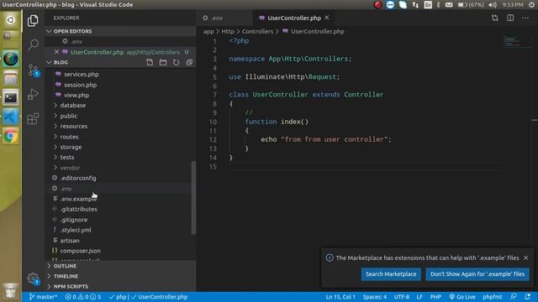Open .env.example file in explorer

pos(78,199)
